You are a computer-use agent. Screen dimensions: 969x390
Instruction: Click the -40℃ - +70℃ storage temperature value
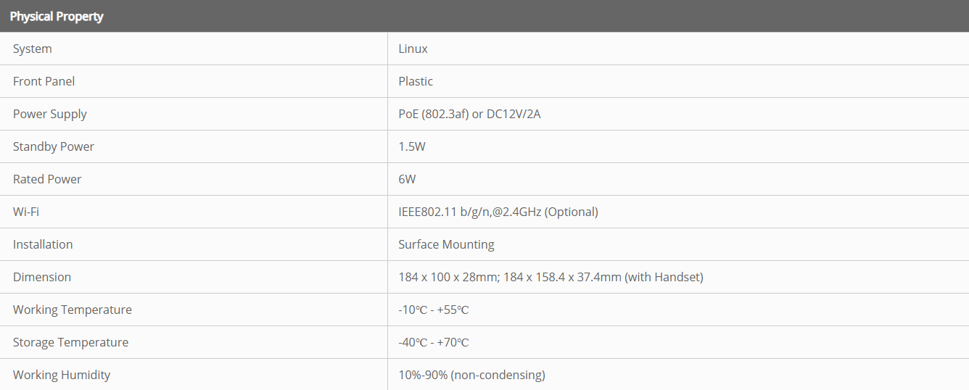pos(433,342)
